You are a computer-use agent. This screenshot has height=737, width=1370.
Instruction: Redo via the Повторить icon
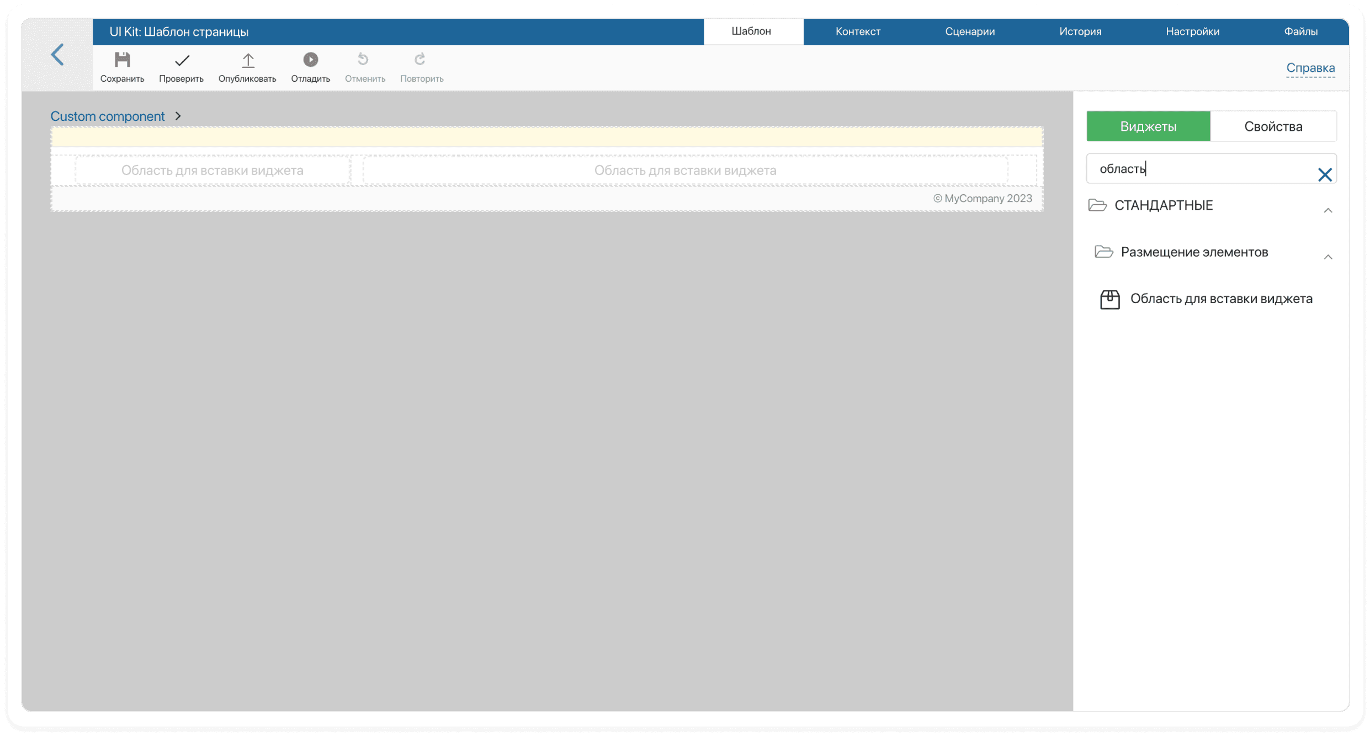420,59
